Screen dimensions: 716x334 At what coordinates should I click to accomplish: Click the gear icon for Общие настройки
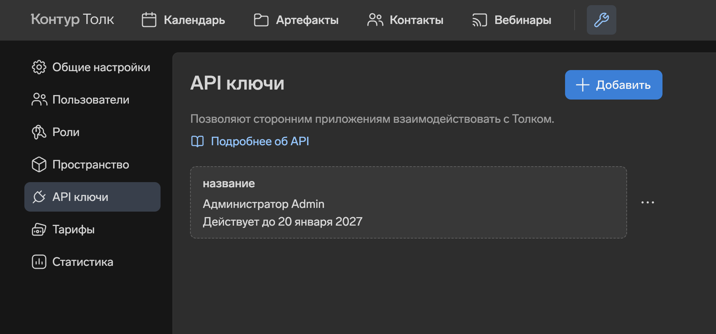[x=39, y=67]
